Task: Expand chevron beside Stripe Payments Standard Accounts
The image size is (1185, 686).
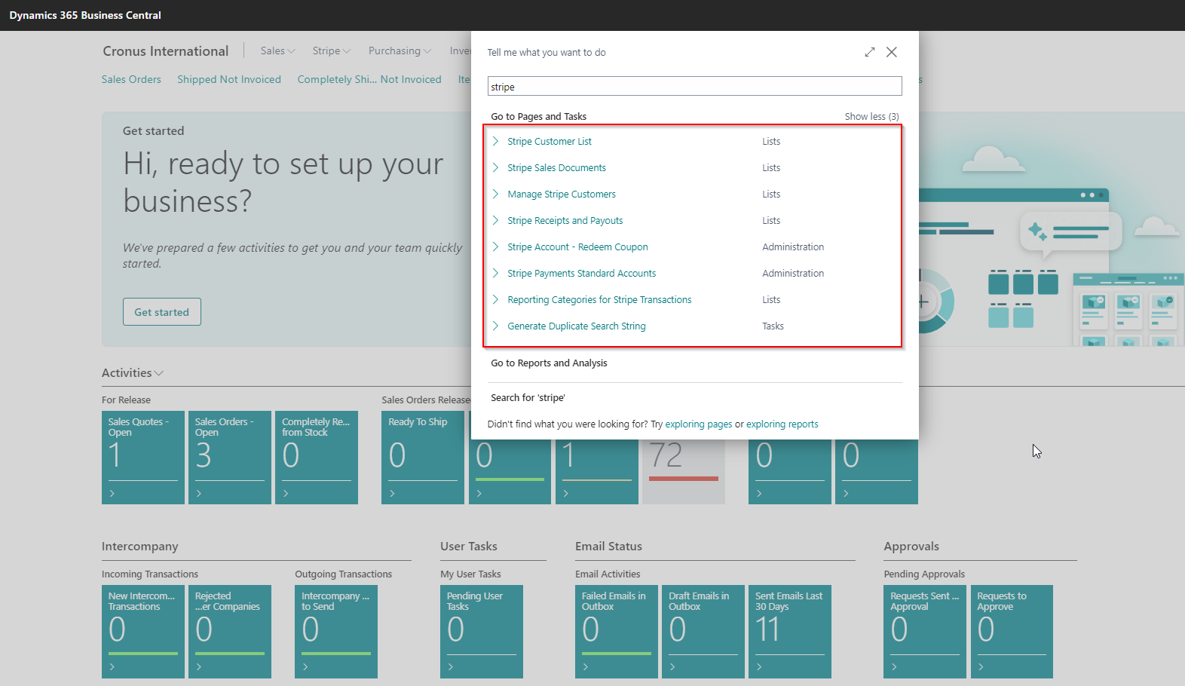Action: click(x=495, y=273)
